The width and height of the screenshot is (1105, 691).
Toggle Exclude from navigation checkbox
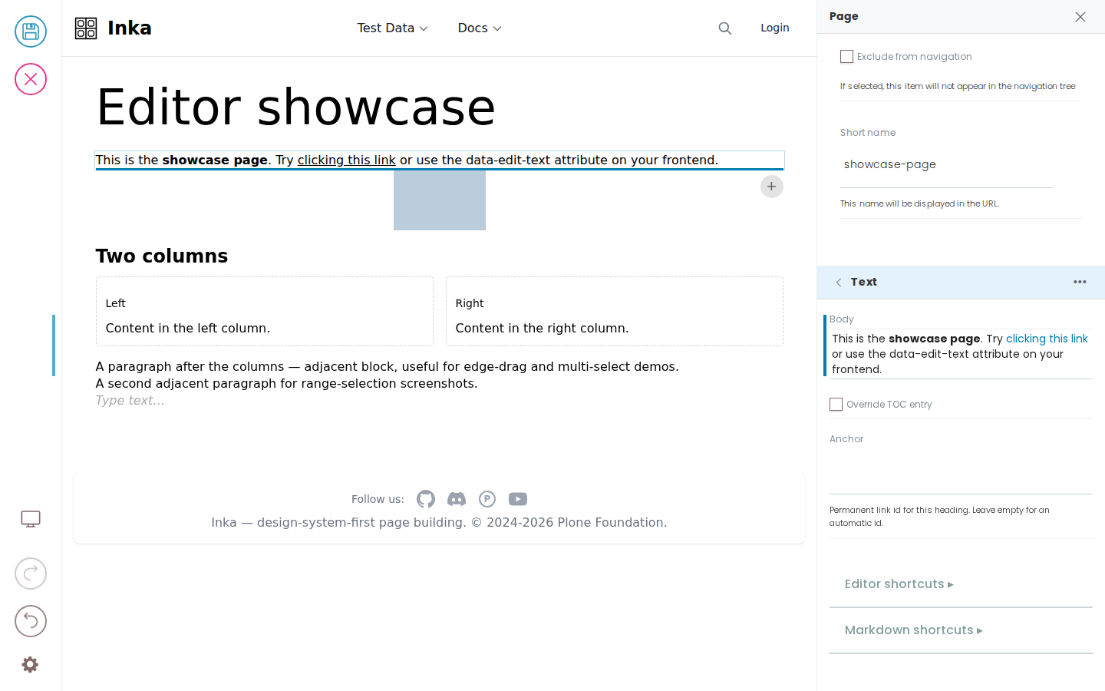click(847, 57)
